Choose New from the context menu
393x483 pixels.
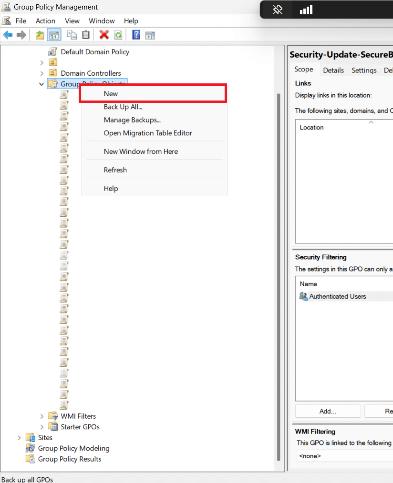click(111, 94)
